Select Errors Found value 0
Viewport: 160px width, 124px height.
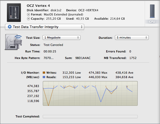pos(130,51)
